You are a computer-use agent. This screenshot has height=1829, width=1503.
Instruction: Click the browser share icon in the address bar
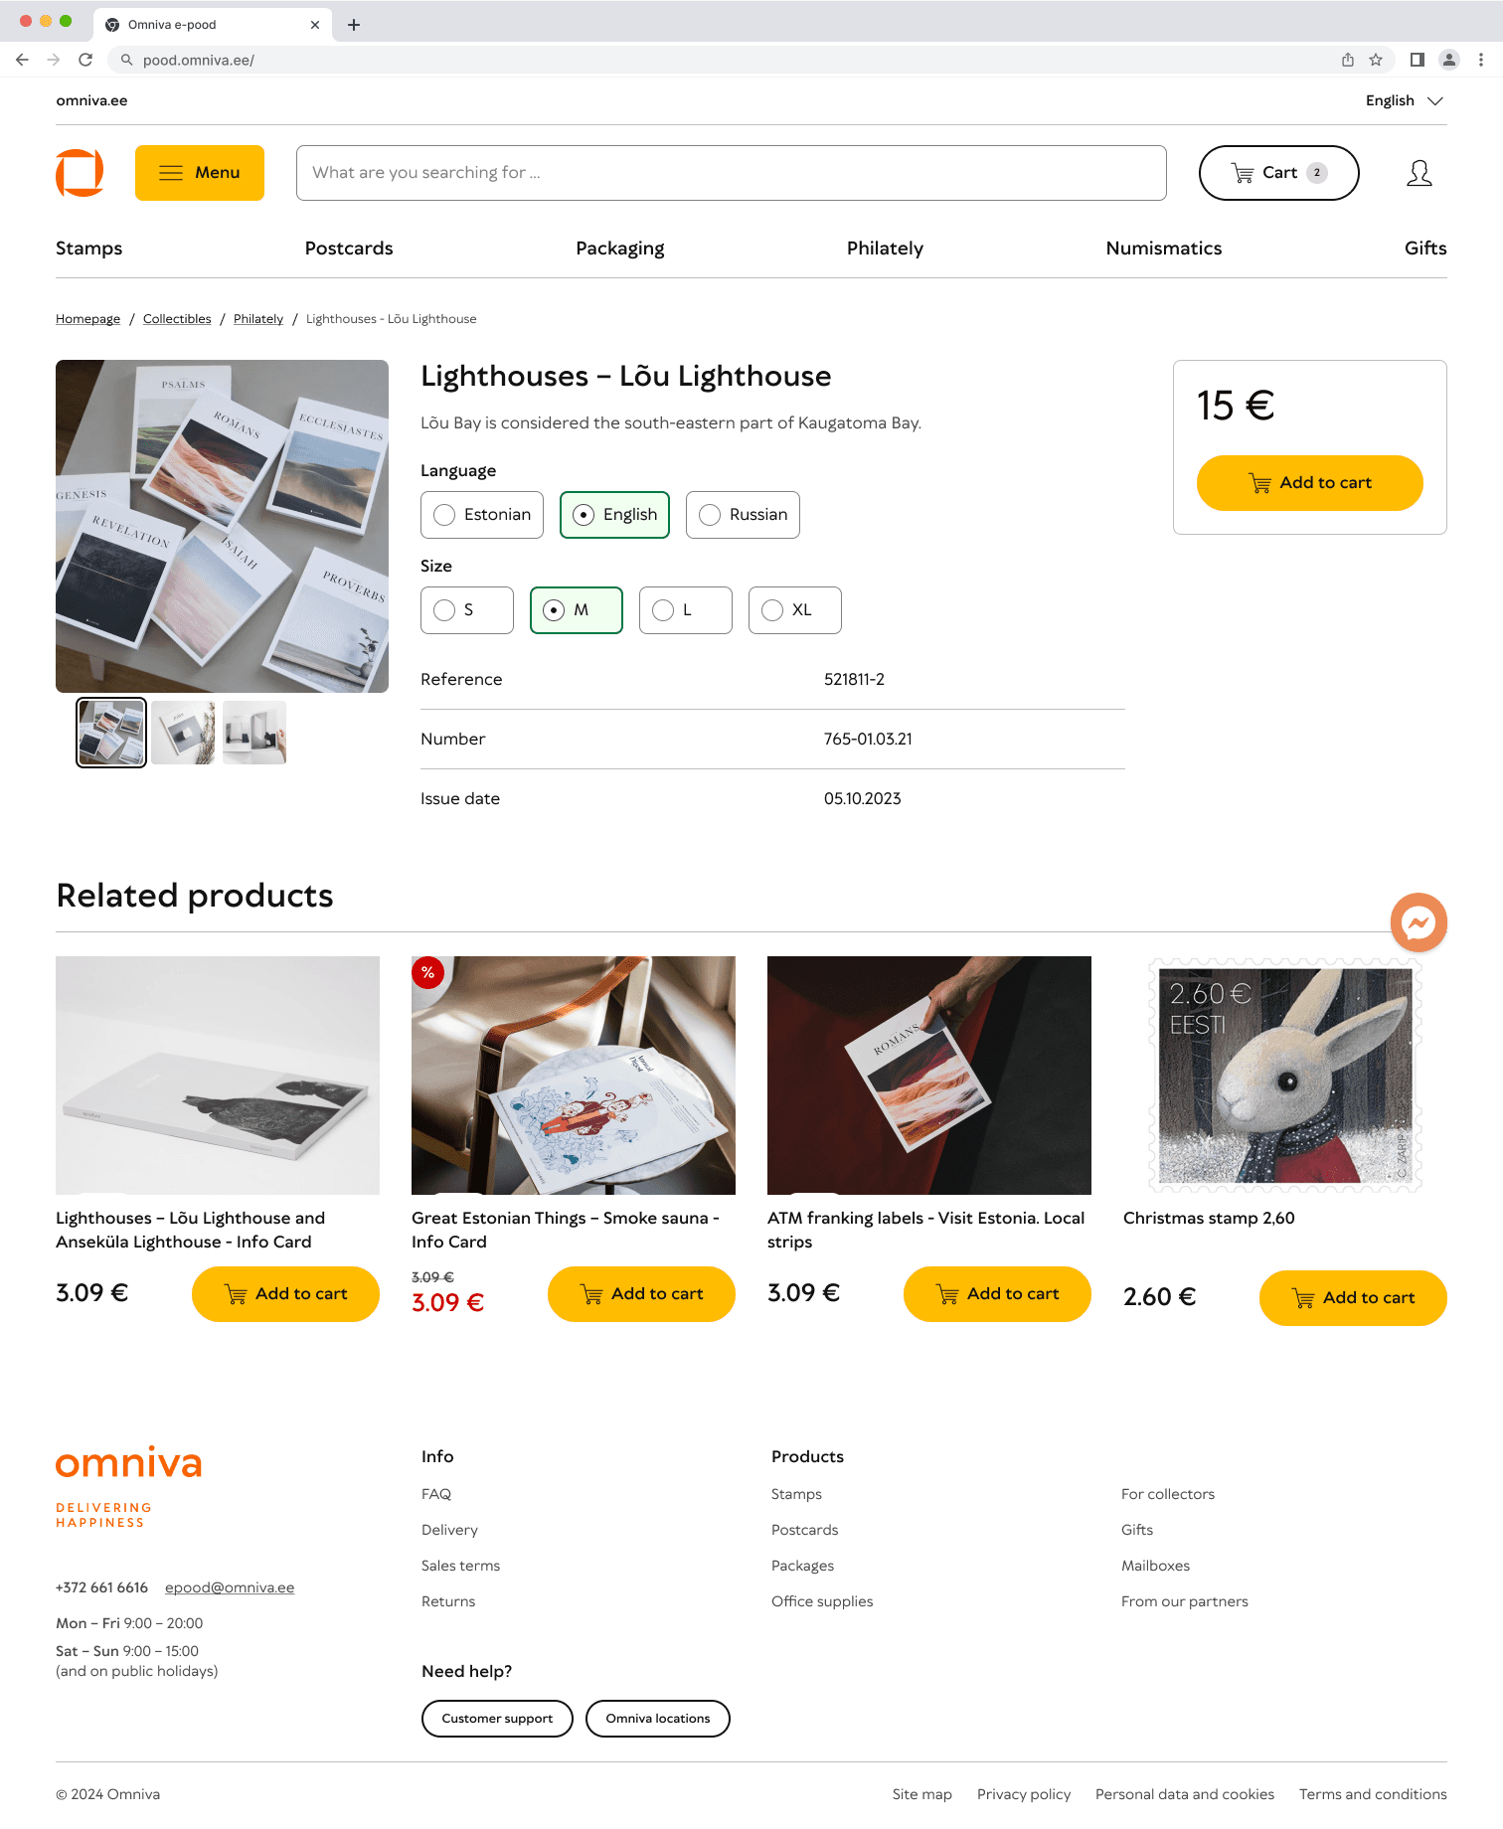(x=1348, y=60)
